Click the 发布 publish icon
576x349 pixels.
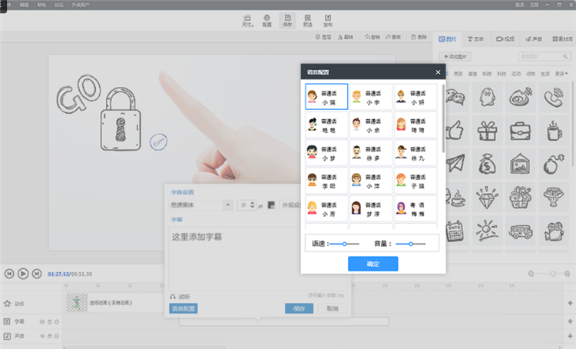[328, 20]
